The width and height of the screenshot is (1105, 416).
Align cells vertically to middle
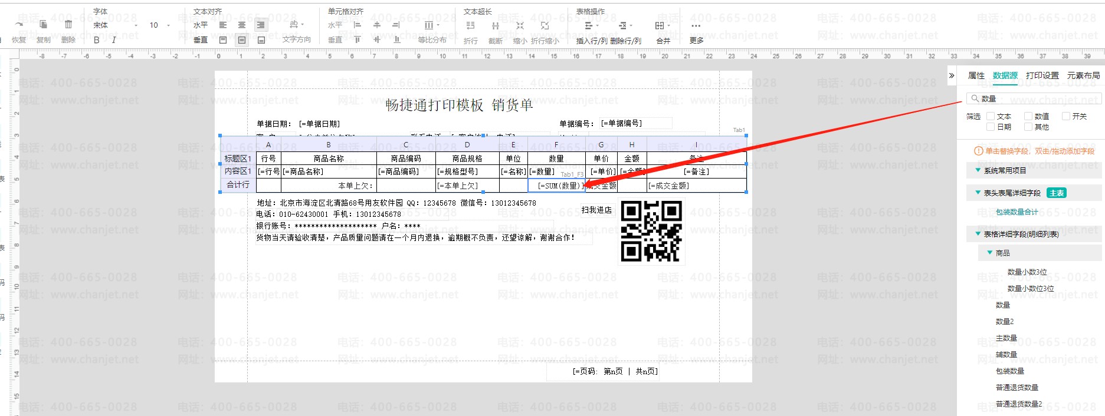point(377,39)
